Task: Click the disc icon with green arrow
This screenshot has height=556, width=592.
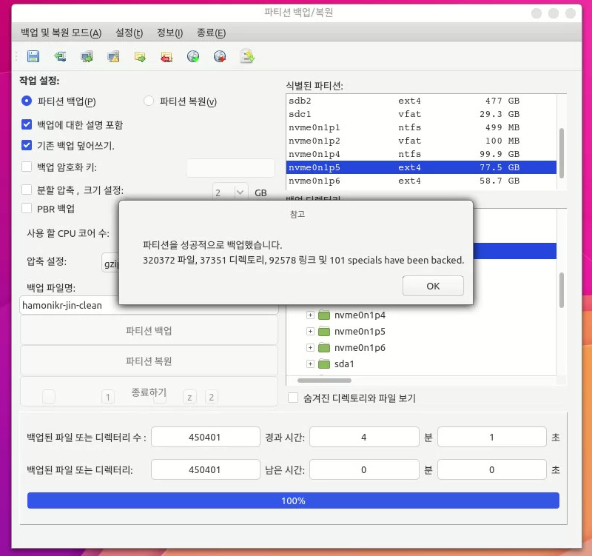Action: [193, 56]
